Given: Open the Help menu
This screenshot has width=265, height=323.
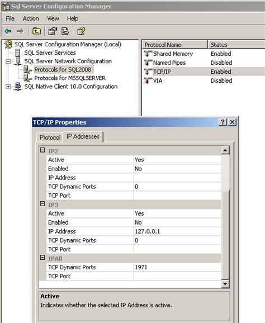Looking at the screenshot, I should pos(73,18).
